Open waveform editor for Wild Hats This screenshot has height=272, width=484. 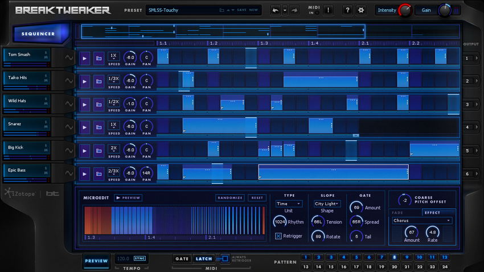pos(69,104)
